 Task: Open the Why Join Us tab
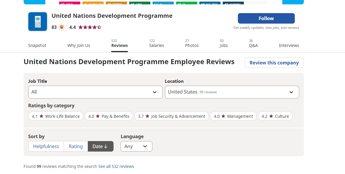click(x=79, y=45)
